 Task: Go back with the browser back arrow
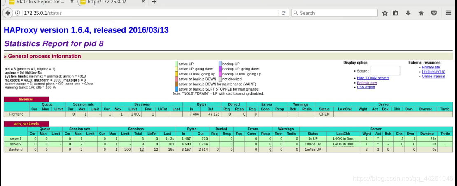[x=8, y=13]
